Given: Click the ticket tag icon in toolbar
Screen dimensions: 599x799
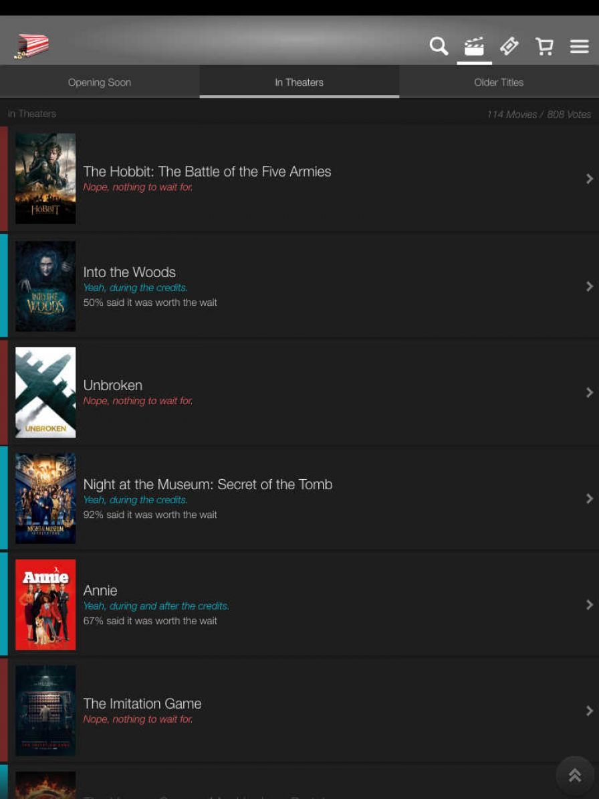Looking at the screenshot, I should [509, 46].
